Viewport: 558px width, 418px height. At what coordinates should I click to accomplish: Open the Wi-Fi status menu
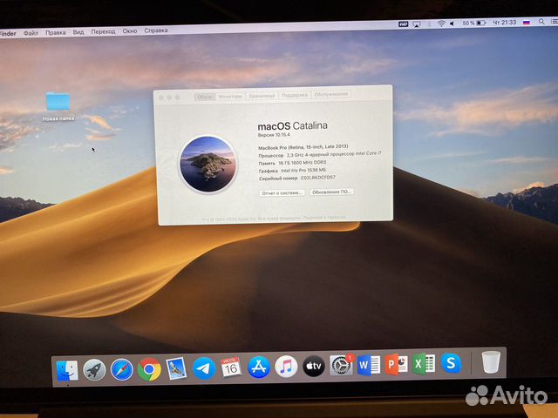441,24
